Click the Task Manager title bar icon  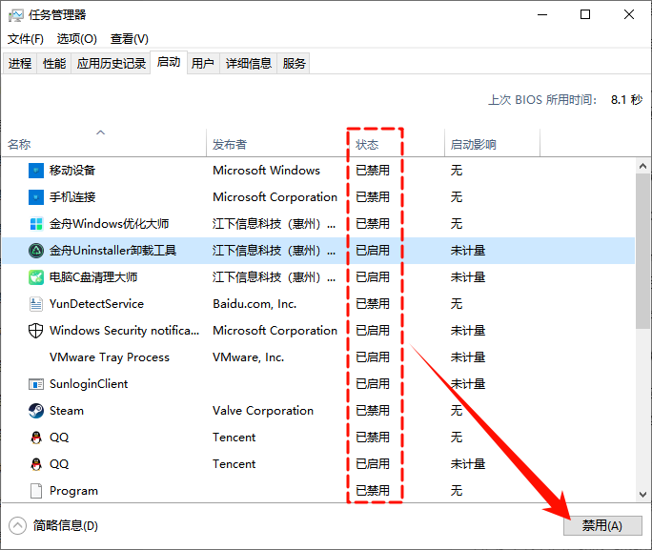coord(16,15)
